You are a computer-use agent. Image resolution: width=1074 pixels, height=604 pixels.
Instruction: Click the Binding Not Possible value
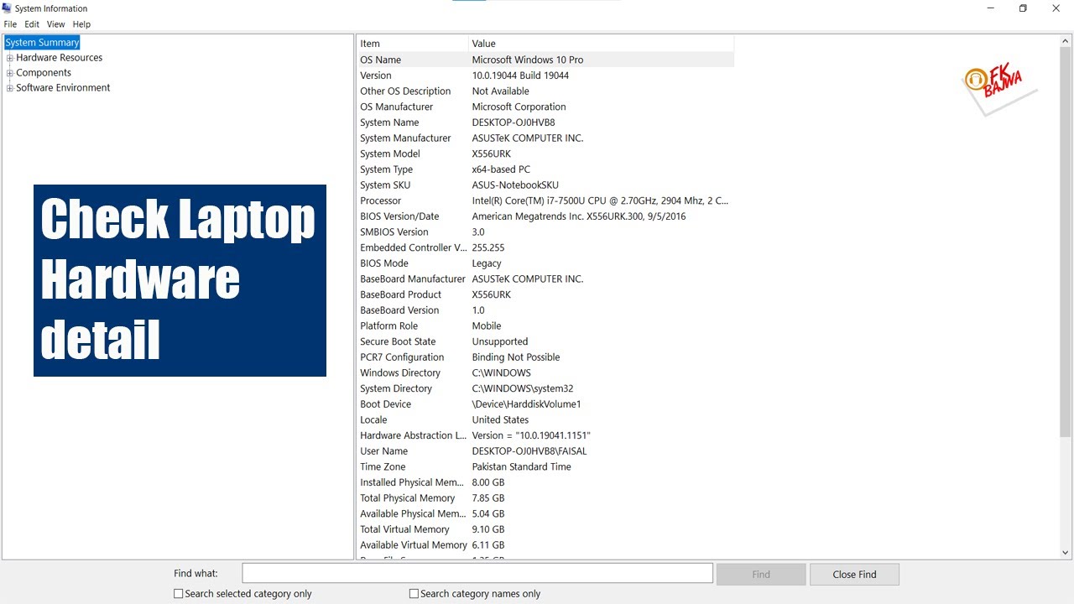(x=516, y=357)
